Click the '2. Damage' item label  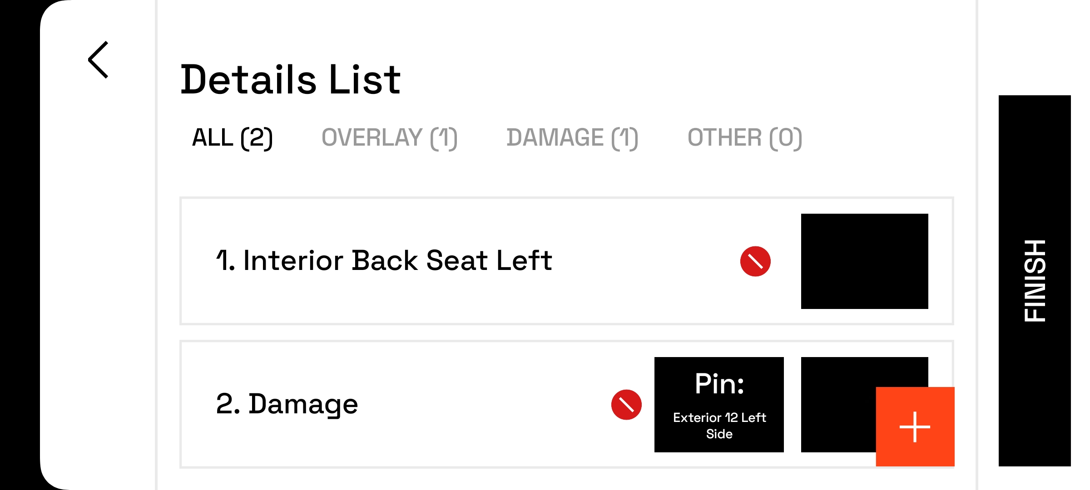click(x=287, y=404)
